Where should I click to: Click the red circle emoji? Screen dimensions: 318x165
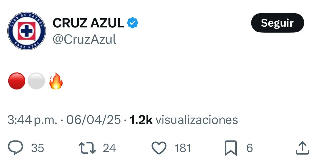point(17,82)
